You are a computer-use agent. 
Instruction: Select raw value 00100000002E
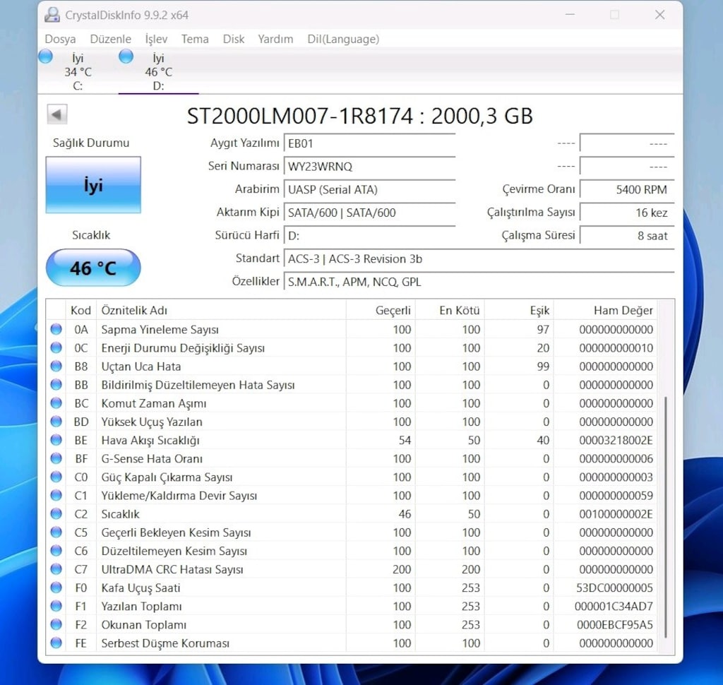616,514
